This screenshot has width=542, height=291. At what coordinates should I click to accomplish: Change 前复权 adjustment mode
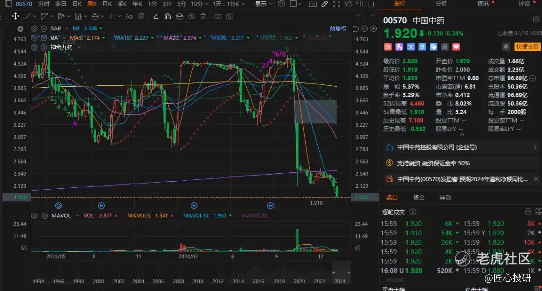(x=338, y=29)
